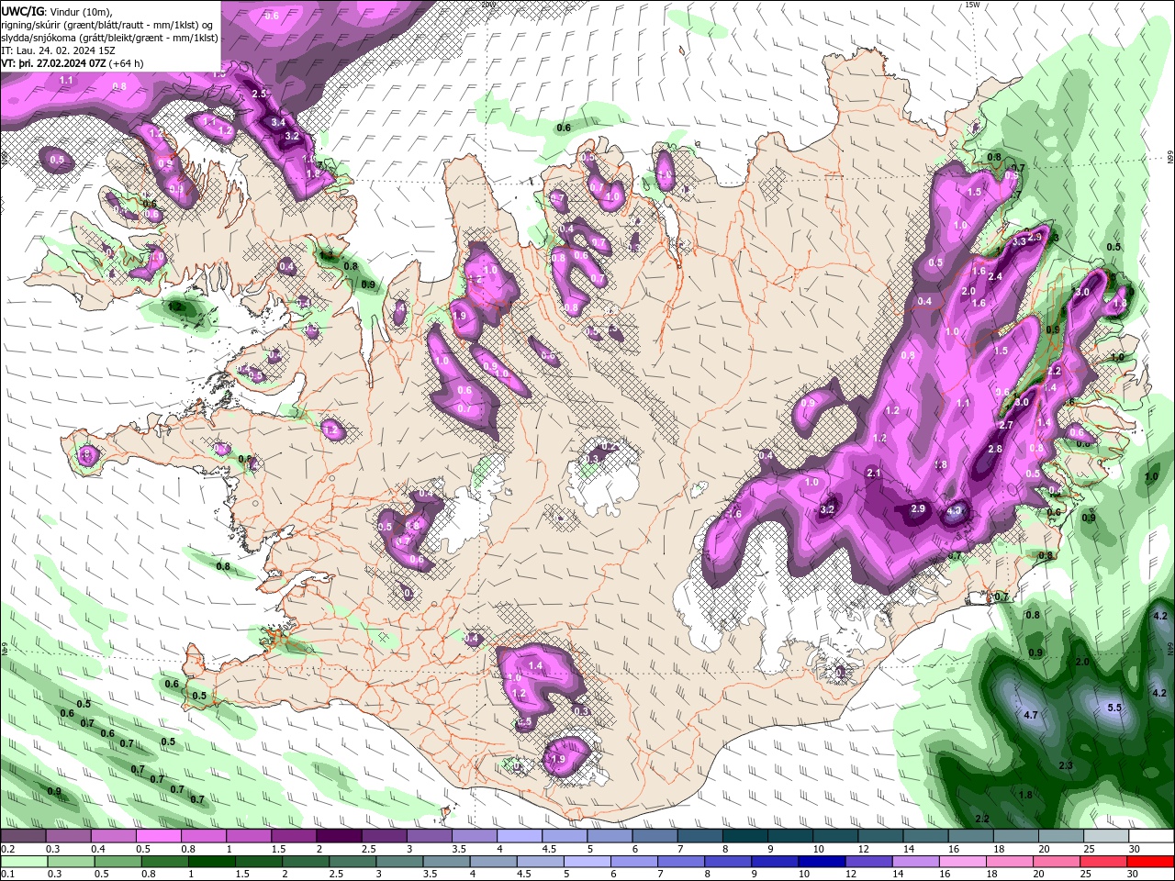The image size is (1175, 881).
Task: Click the '0.1' label on the rain scale
Action: [7, 874]
